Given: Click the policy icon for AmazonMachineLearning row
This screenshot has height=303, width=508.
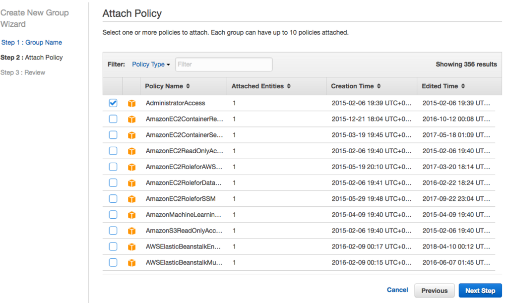Looking at the screenshot, I should point(131,215).
